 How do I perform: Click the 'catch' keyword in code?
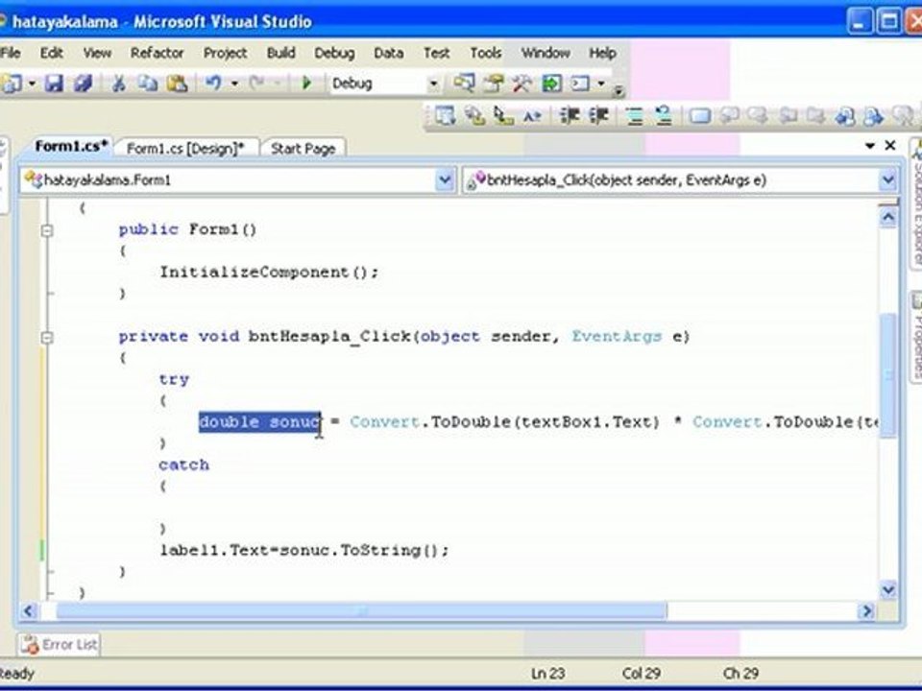point(183,465)
